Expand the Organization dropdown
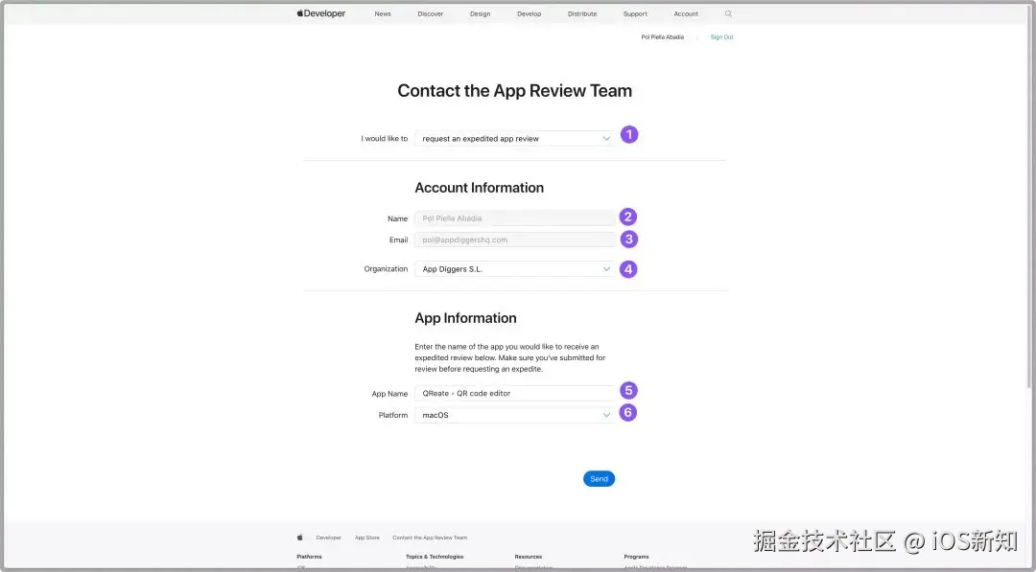The width and height of the screenshot is (1036, 572). point(515,269)
